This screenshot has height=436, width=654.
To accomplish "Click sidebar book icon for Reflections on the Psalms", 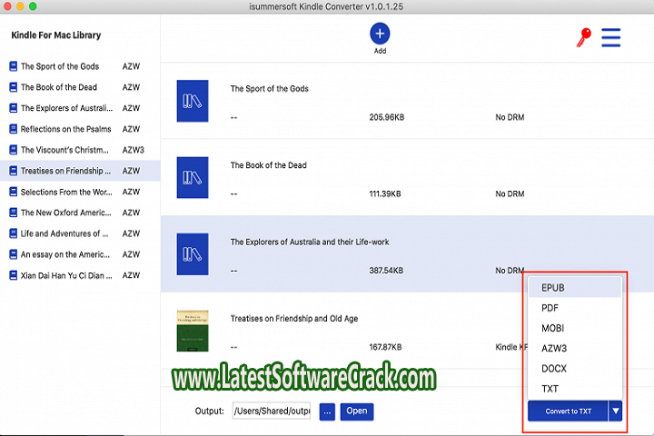I will (x=14, y=129).
